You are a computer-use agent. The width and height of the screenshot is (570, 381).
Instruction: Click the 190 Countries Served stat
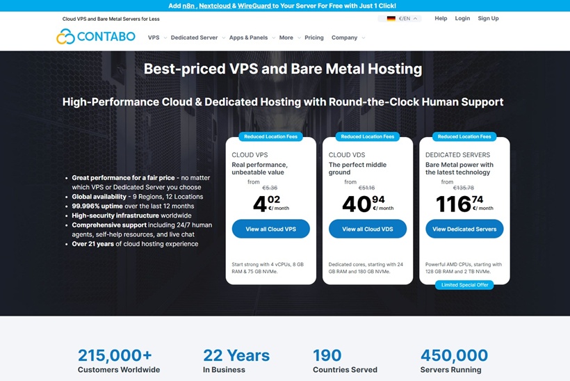pos(345,361)
